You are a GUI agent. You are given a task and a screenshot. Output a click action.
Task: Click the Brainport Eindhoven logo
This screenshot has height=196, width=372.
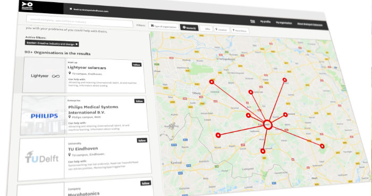click(x=27, y=6)
